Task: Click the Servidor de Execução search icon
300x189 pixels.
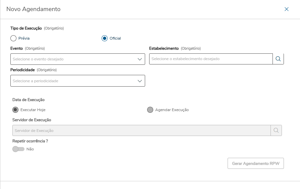Action: click(x=276, y=130)
